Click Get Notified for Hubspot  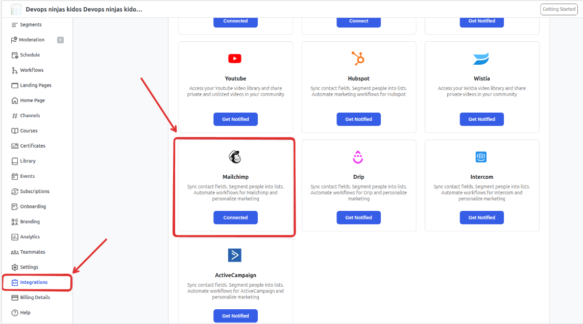[x=358, y=119]
